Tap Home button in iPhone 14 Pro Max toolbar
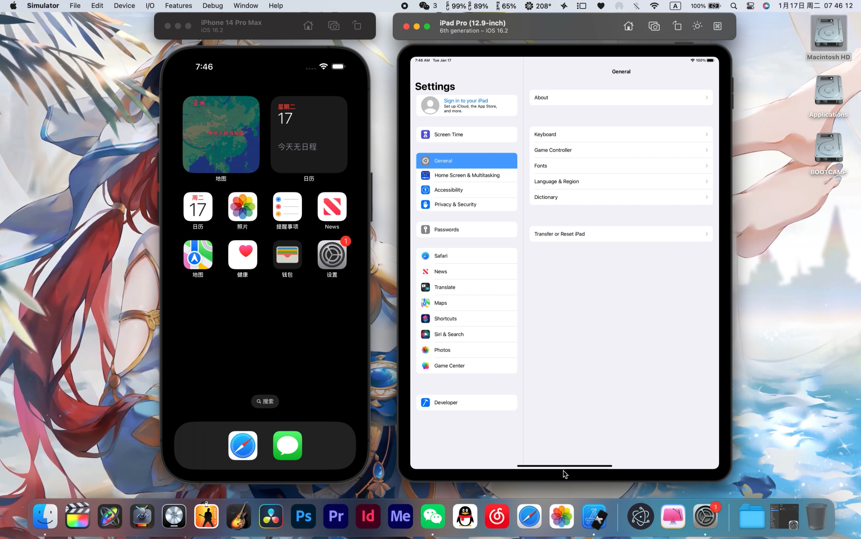This screenshot has width=861, height=539. point(308,26)
